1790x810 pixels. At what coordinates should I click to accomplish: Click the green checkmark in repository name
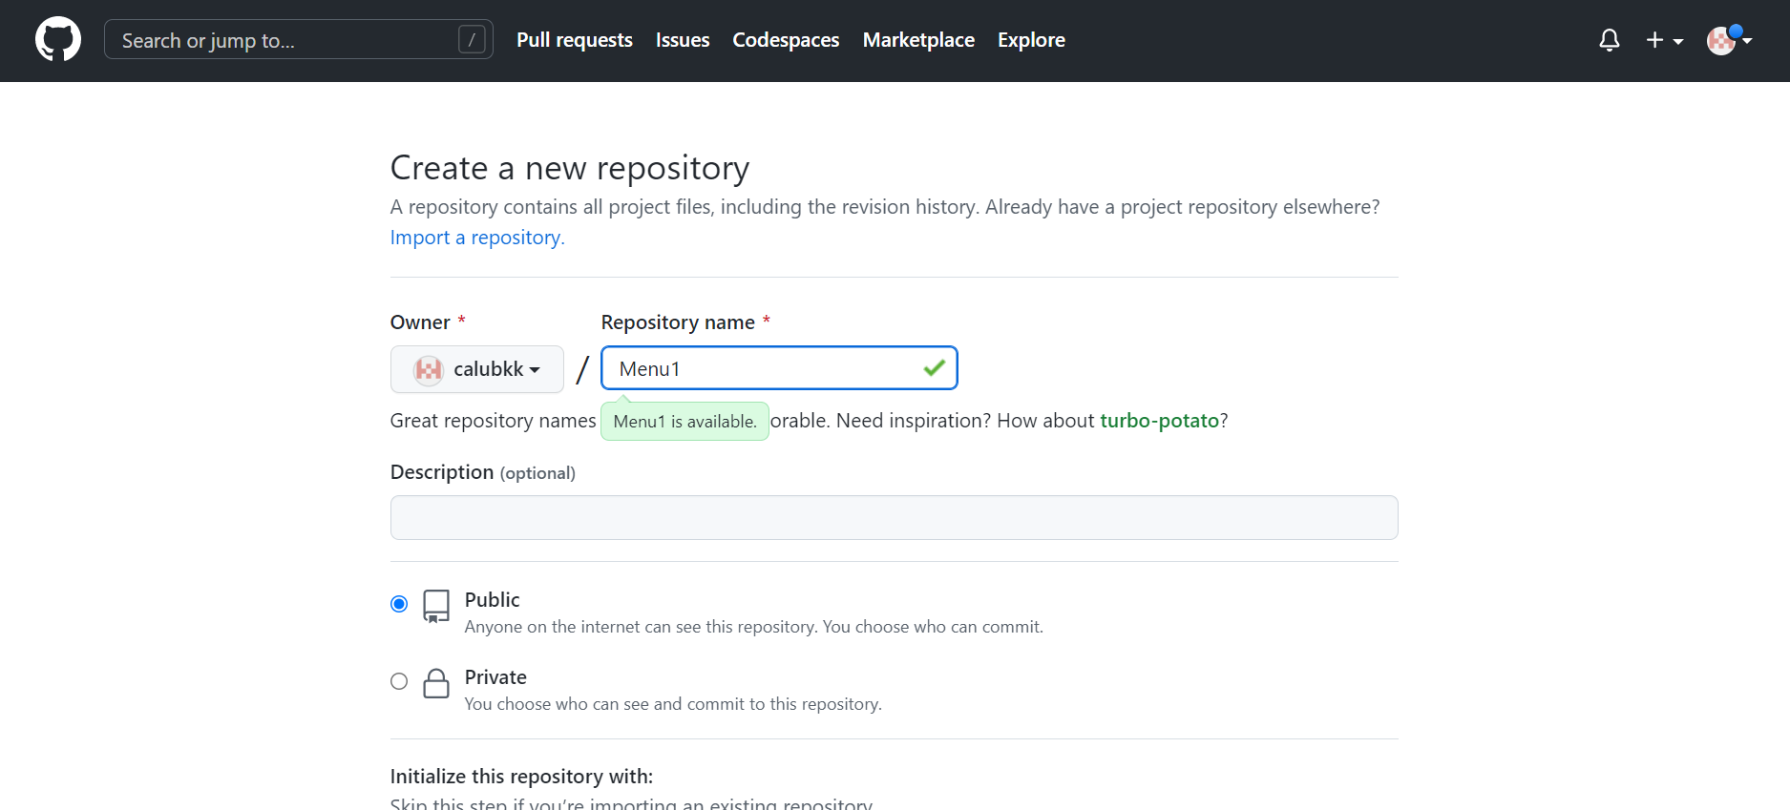click(934, 368)
